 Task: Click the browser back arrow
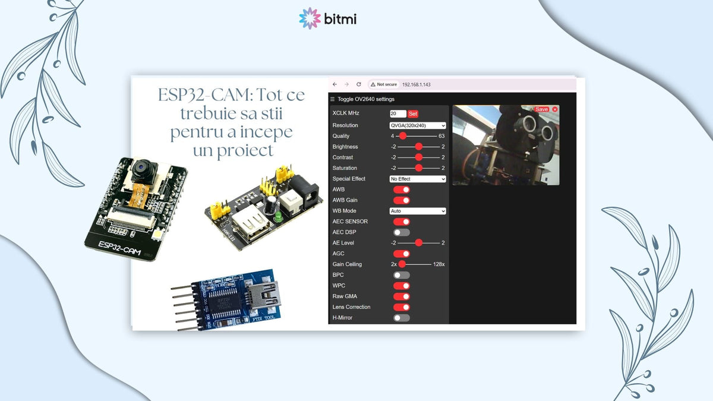[x=335, y=84]
